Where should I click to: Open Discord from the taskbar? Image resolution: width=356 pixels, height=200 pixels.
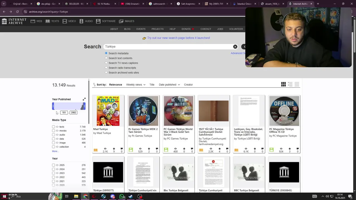point(113,196)
